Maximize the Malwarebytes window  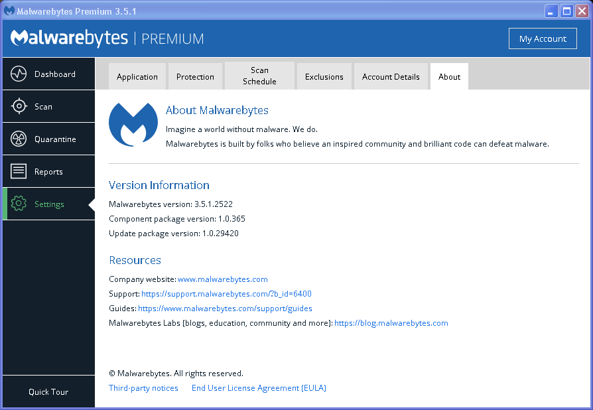point(566,11)
